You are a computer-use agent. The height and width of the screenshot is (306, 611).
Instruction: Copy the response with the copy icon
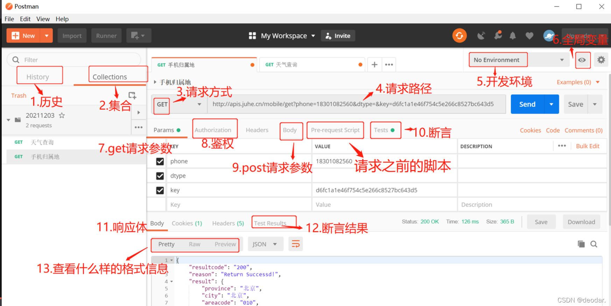click(581, 244)
